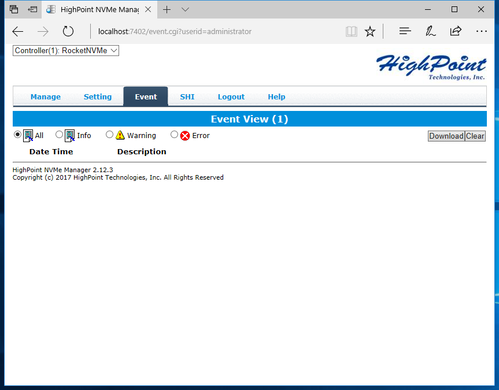Image resolution: width=499 pixels, height=390 pixels.
Task: Open browser Settings and more menu
Action: click(481, 31)
